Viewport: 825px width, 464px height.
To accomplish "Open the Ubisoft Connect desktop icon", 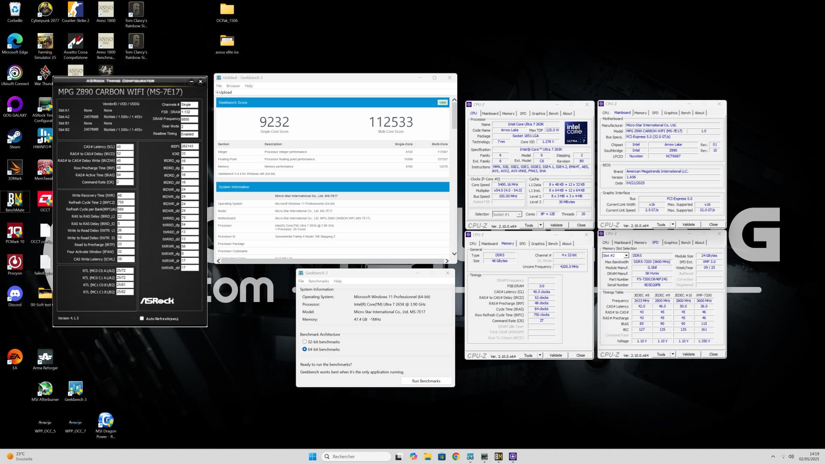I will [15, 75].
